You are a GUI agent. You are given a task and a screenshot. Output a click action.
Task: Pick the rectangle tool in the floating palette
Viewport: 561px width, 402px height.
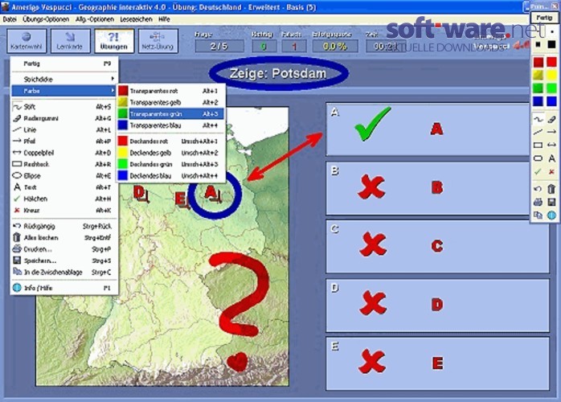pos(538,145)
